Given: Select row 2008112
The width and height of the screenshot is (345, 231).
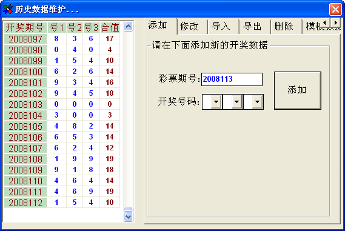Looking at the screenshot, I should (x=62, y=203).
